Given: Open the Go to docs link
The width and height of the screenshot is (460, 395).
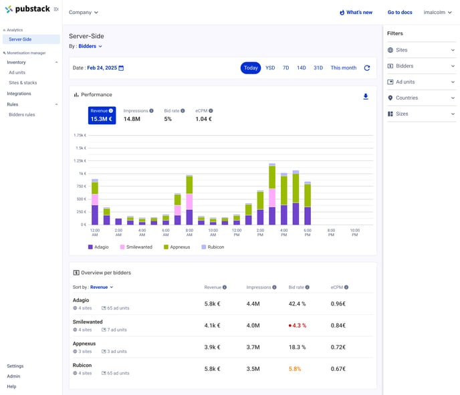Looking at the screenshot, I should [400, 12].
